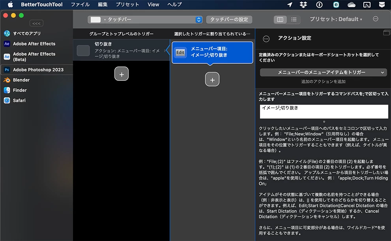Image resolution: width=391 pixels, height=241 pixels.
Task: Click the アクション設定 ellipsis icon
Action: point(266,39)
